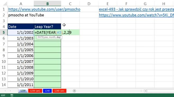Open the youtube.com/user/pmsocho link
This screenshot has height=97, width=174.
pyautogui.click(x=44, y=9)
